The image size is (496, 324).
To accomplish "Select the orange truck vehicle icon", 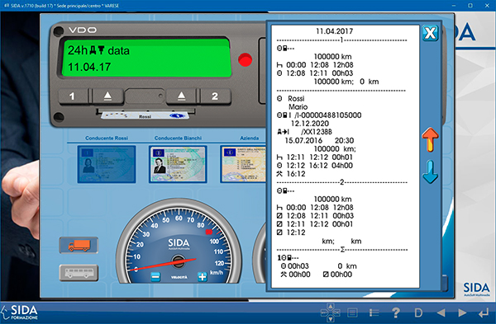I will tap(79, 245).
